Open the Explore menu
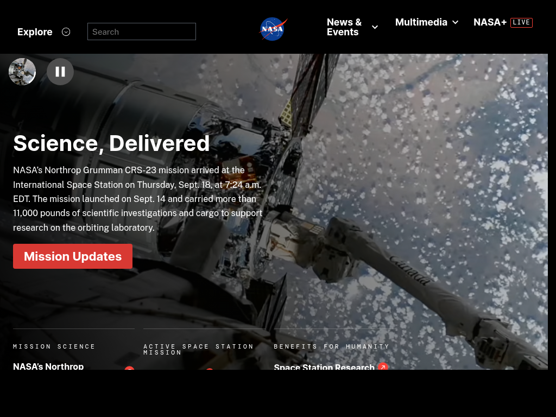The width and height of the screenshot is (556, 417). (35, 32)
